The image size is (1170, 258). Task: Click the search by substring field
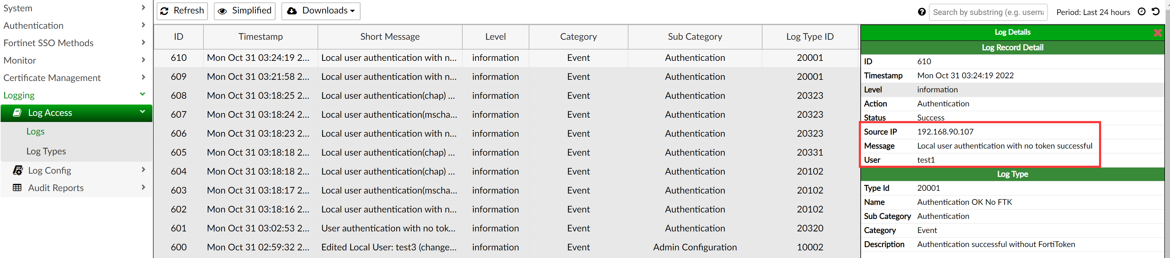tap(988, 12)
